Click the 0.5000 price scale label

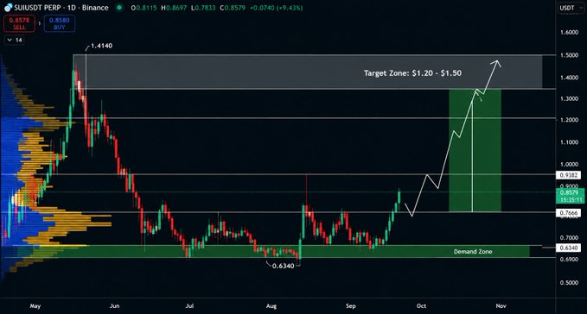click(x=569, y=283)
